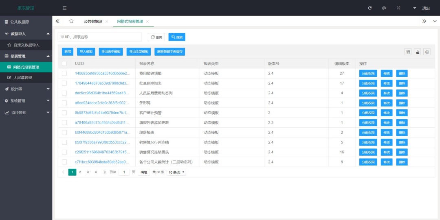
Task: Select the checkbox for 费用报销填报 row
Action: [x=64, y=74]
